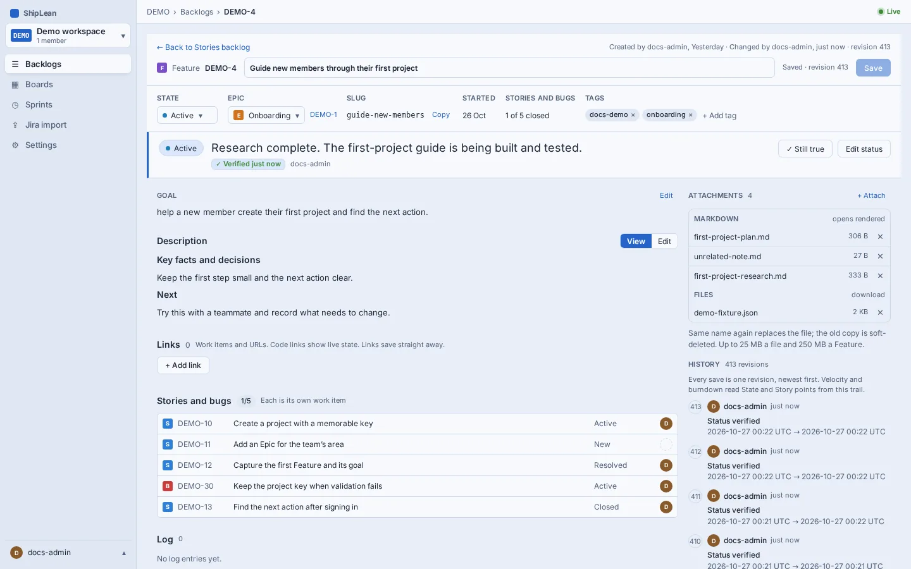
Task: Delete unrelated-note.md attachment
Action: 880,257
